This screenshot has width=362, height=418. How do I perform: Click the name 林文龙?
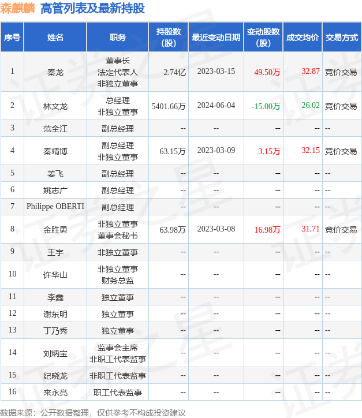click(55, 106)
